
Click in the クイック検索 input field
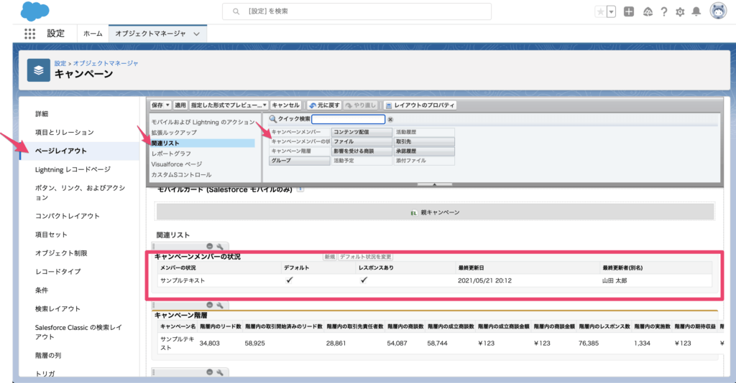348,120
